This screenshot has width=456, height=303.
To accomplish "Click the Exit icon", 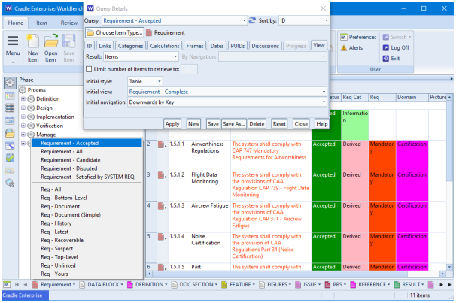I will click(385, 59).
